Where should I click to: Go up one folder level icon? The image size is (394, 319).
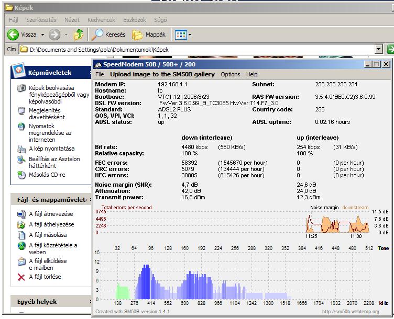(x=79, y=35)
